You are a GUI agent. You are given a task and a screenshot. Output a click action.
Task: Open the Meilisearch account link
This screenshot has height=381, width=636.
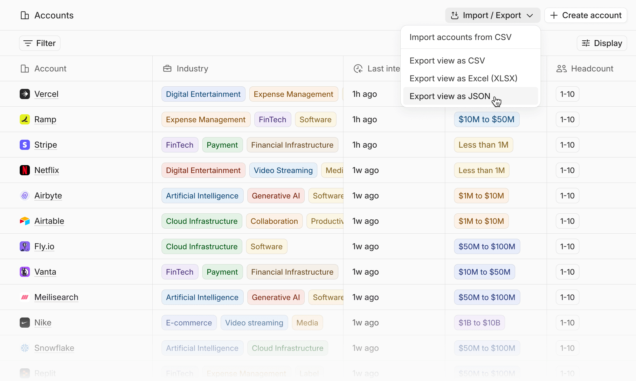pyautogui.click(x=56, y=297)
